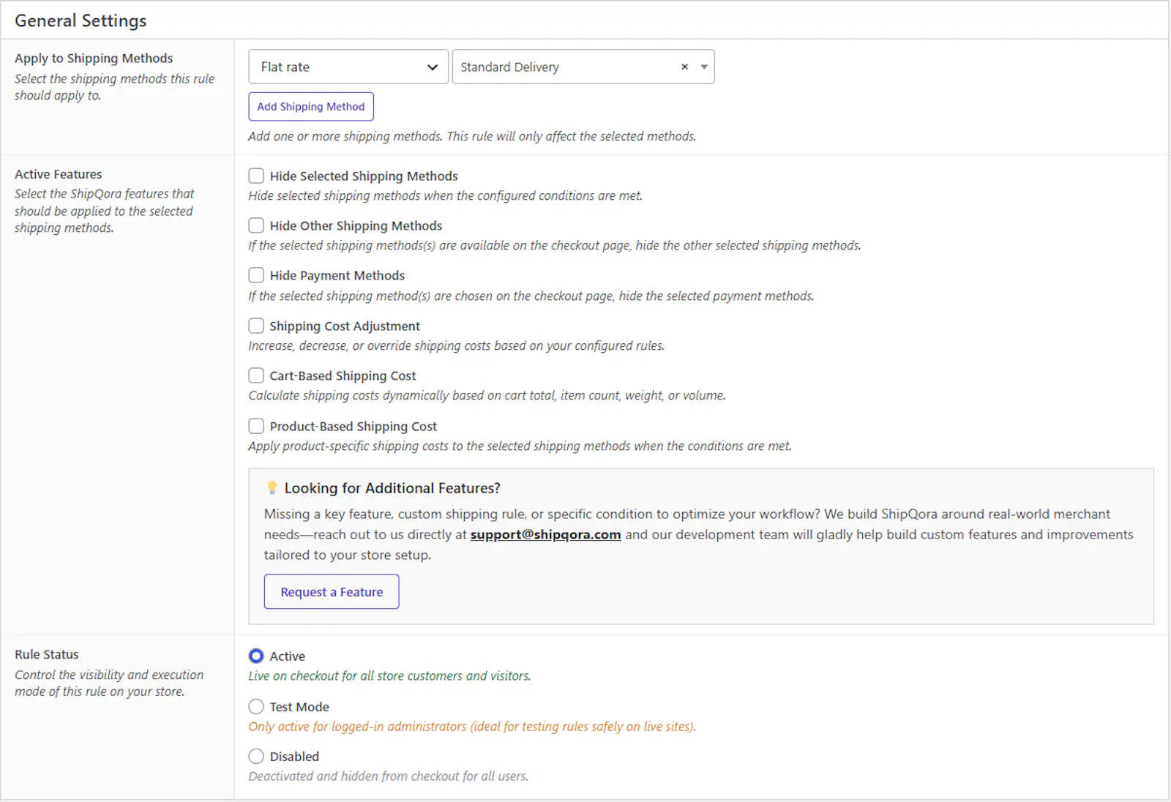Clear Standard Delivery with the x icon
This screenshot has height=802, width=1171.
pos(684,67)
